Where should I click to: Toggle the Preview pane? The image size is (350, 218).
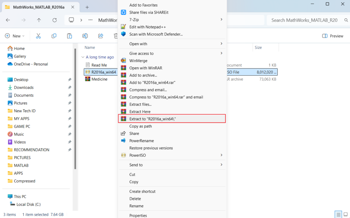[x=332, y=36]
